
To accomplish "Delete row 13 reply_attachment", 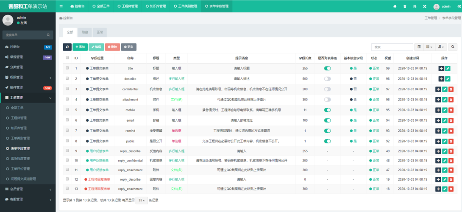I will [x=451, y=189].
